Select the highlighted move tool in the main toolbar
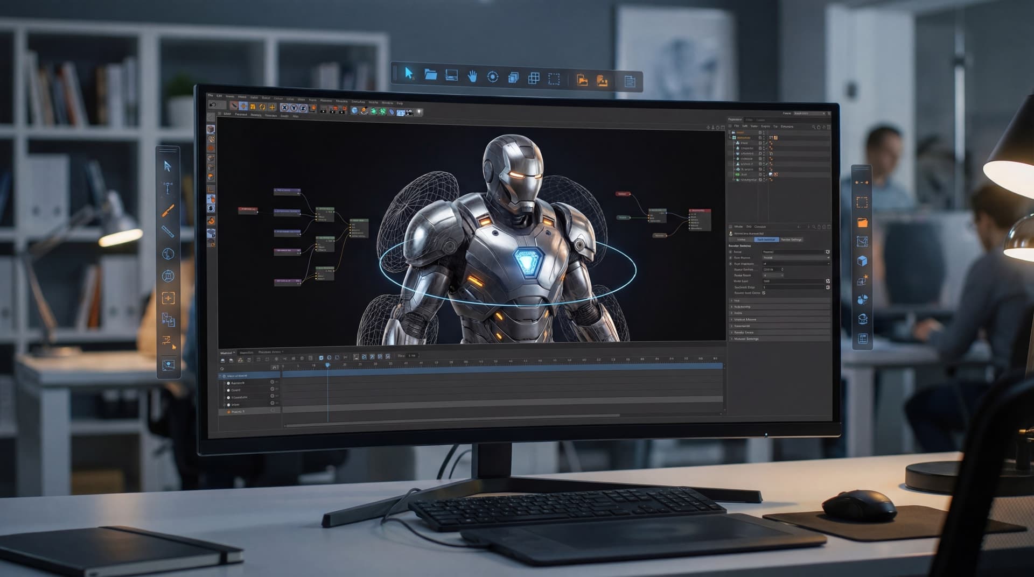Image resolution: width=1034 pixels, height=577 pixels. pos(243,107)
